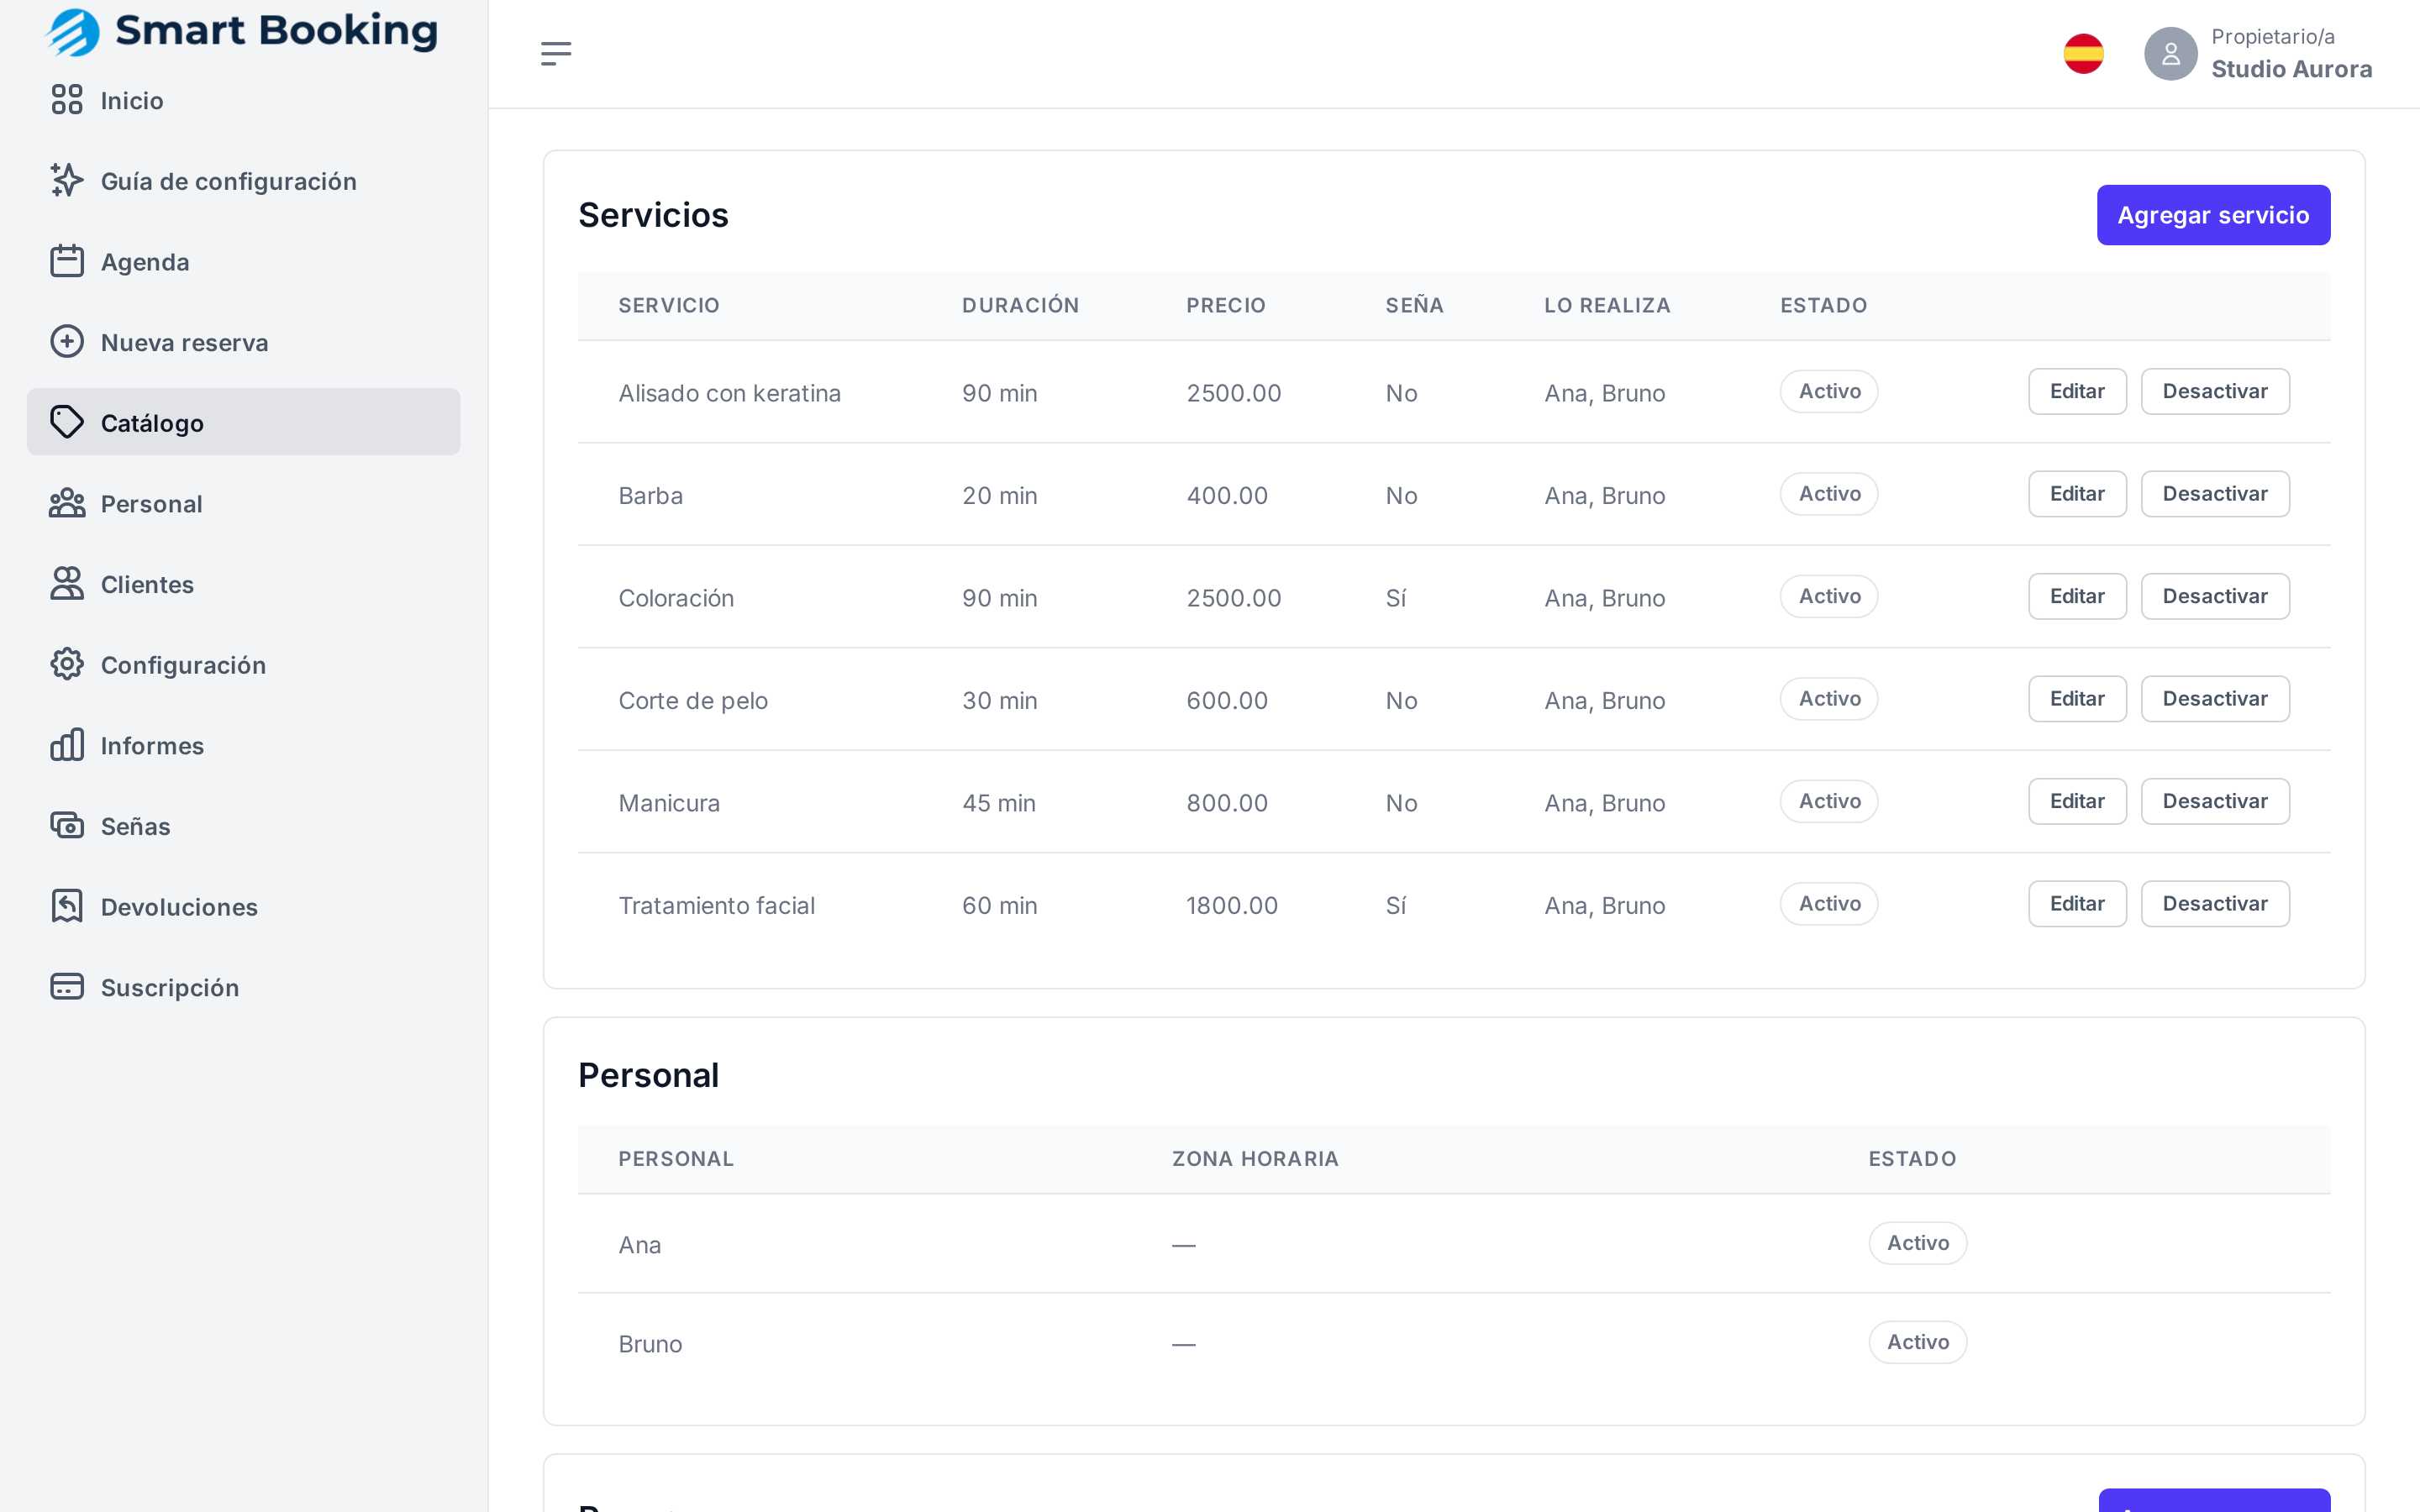Click the ZONA HORARIA column header

(x=1255, y=1159)
